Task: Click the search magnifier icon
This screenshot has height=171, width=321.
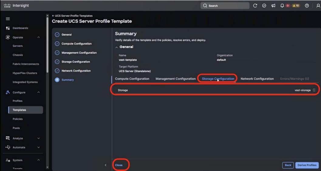Action: (x=205, y=6)
